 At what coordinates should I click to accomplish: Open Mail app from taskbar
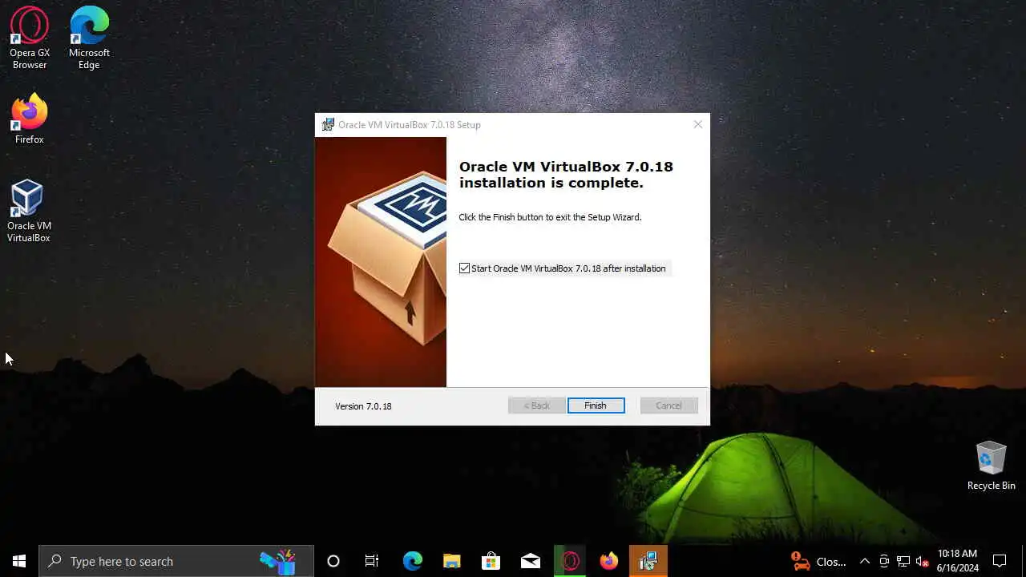[530, 561]
